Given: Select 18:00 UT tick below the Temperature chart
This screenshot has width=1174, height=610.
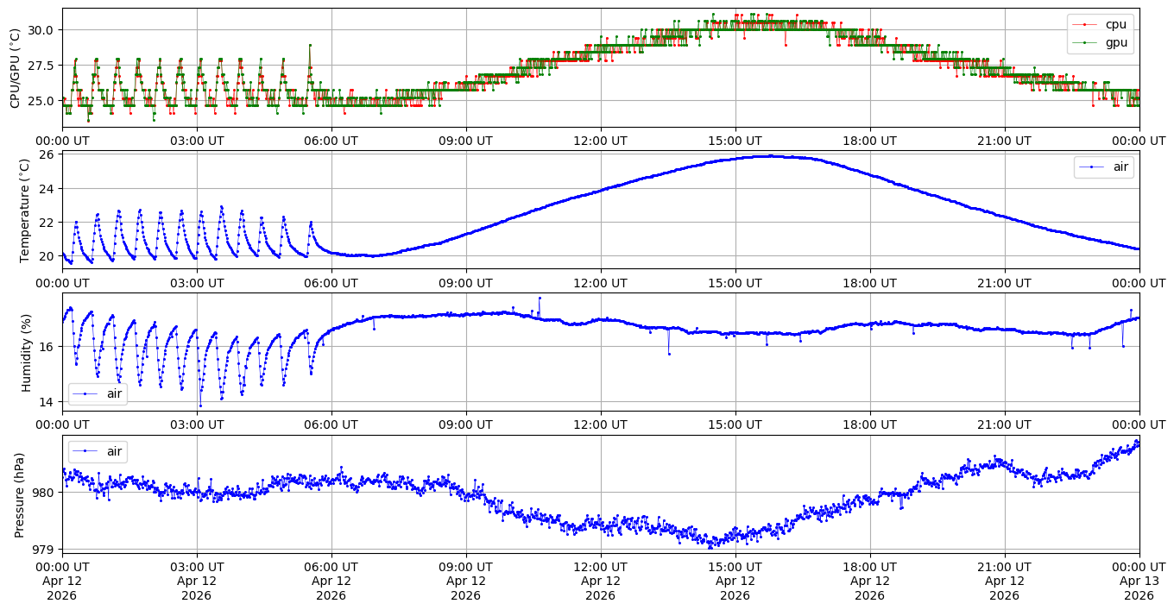Looking at the screenshot, I should point(869,282).
